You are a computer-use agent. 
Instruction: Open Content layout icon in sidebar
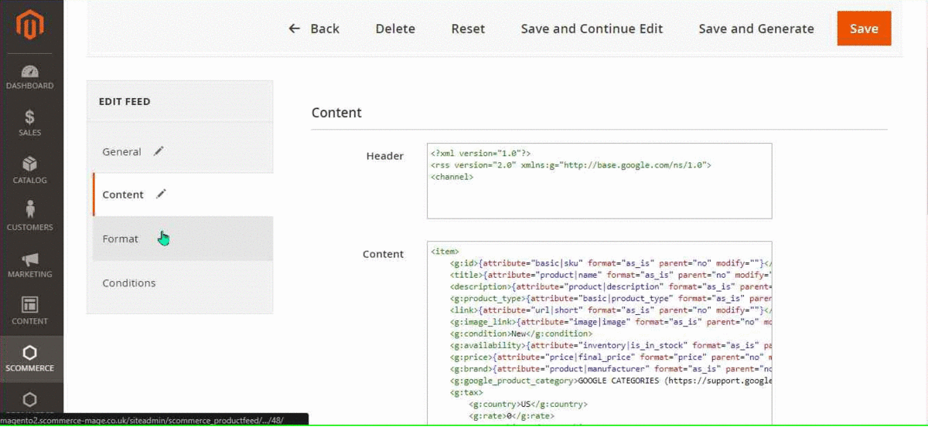[30, 305]
